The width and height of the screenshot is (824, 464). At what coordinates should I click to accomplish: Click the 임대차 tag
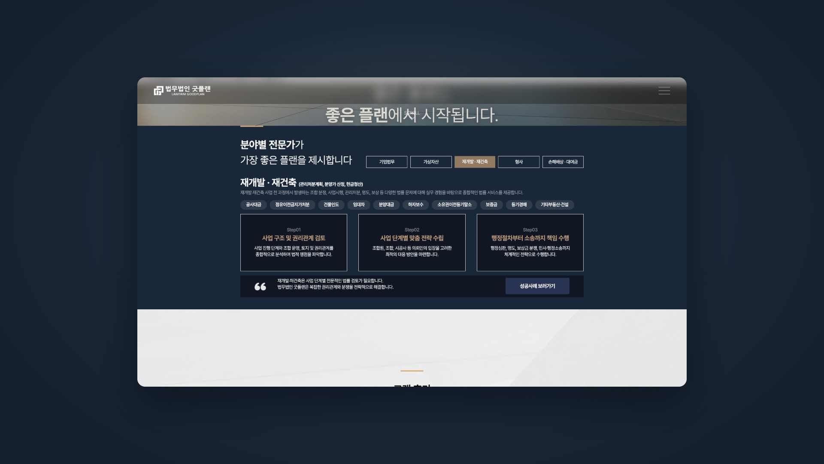tap(359, 205)
